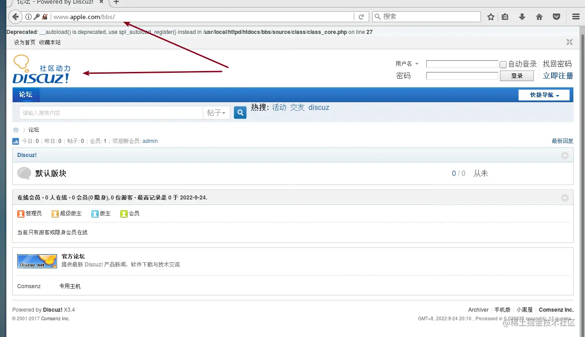Click the home breadcrumb icon
This screenshot has height=337, width=585.
click(x=16, y=130)
